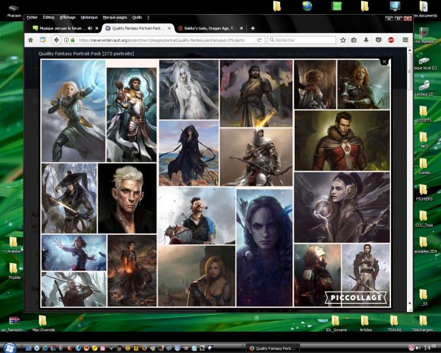Open a new tab with the plus button

253,28
